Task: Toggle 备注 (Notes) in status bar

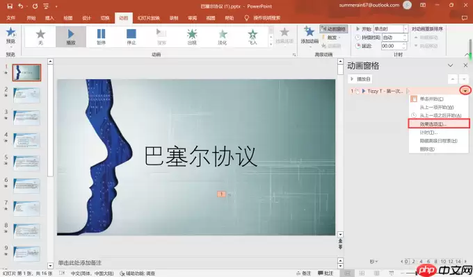Action: tap(303, 273)
